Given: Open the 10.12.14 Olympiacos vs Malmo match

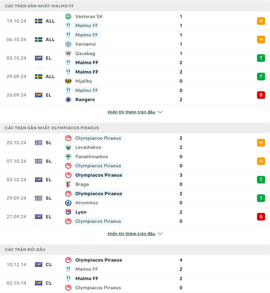Looking at the screenshot, I should [x=98, y=264].
